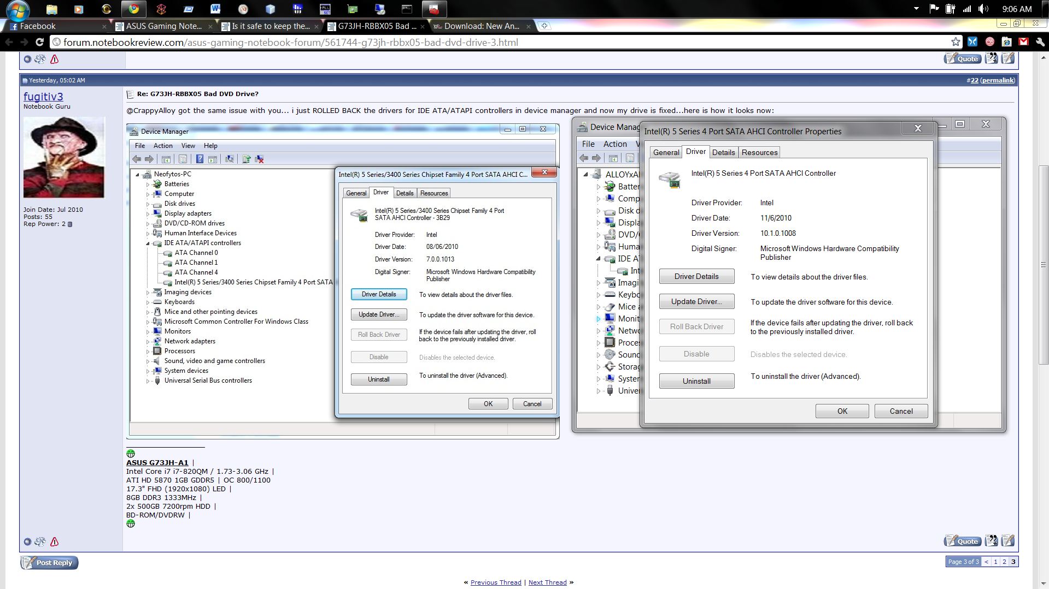Click the Action Center flag tray icon

pyautogui.click(x=934, y=9)
